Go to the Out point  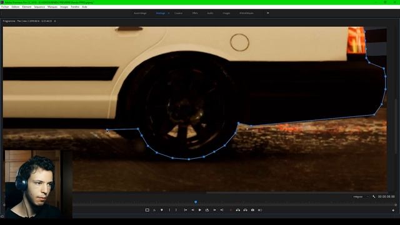tap(222, 210)
